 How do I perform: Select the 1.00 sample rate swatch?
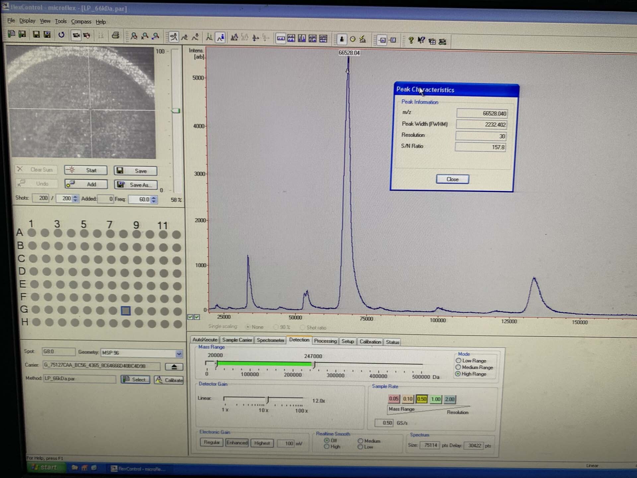point(436,399)
